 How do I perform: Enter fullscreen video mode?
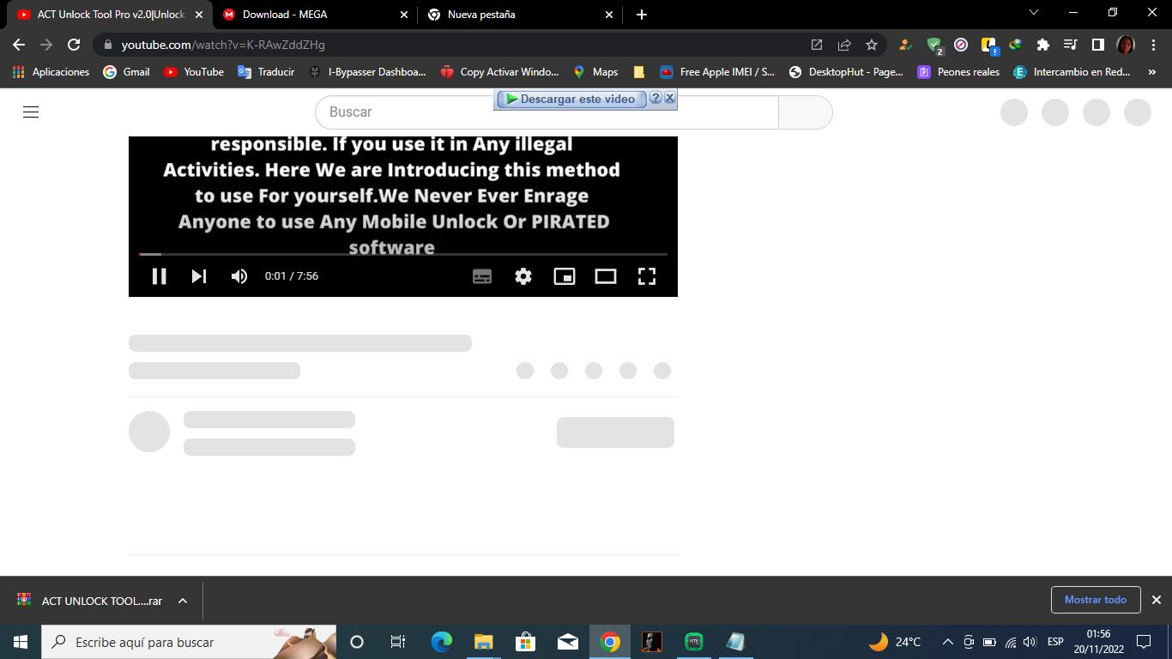647,276
